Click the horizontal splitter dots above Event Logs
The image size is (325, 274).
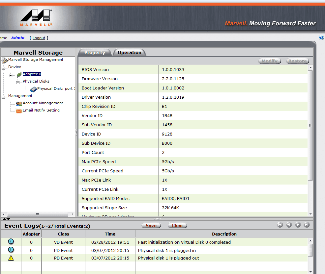pos(157,219)
